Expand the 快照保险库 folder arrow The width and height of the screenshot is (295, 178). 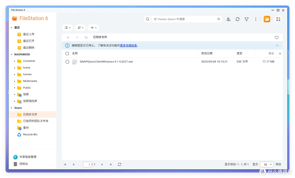15,101
